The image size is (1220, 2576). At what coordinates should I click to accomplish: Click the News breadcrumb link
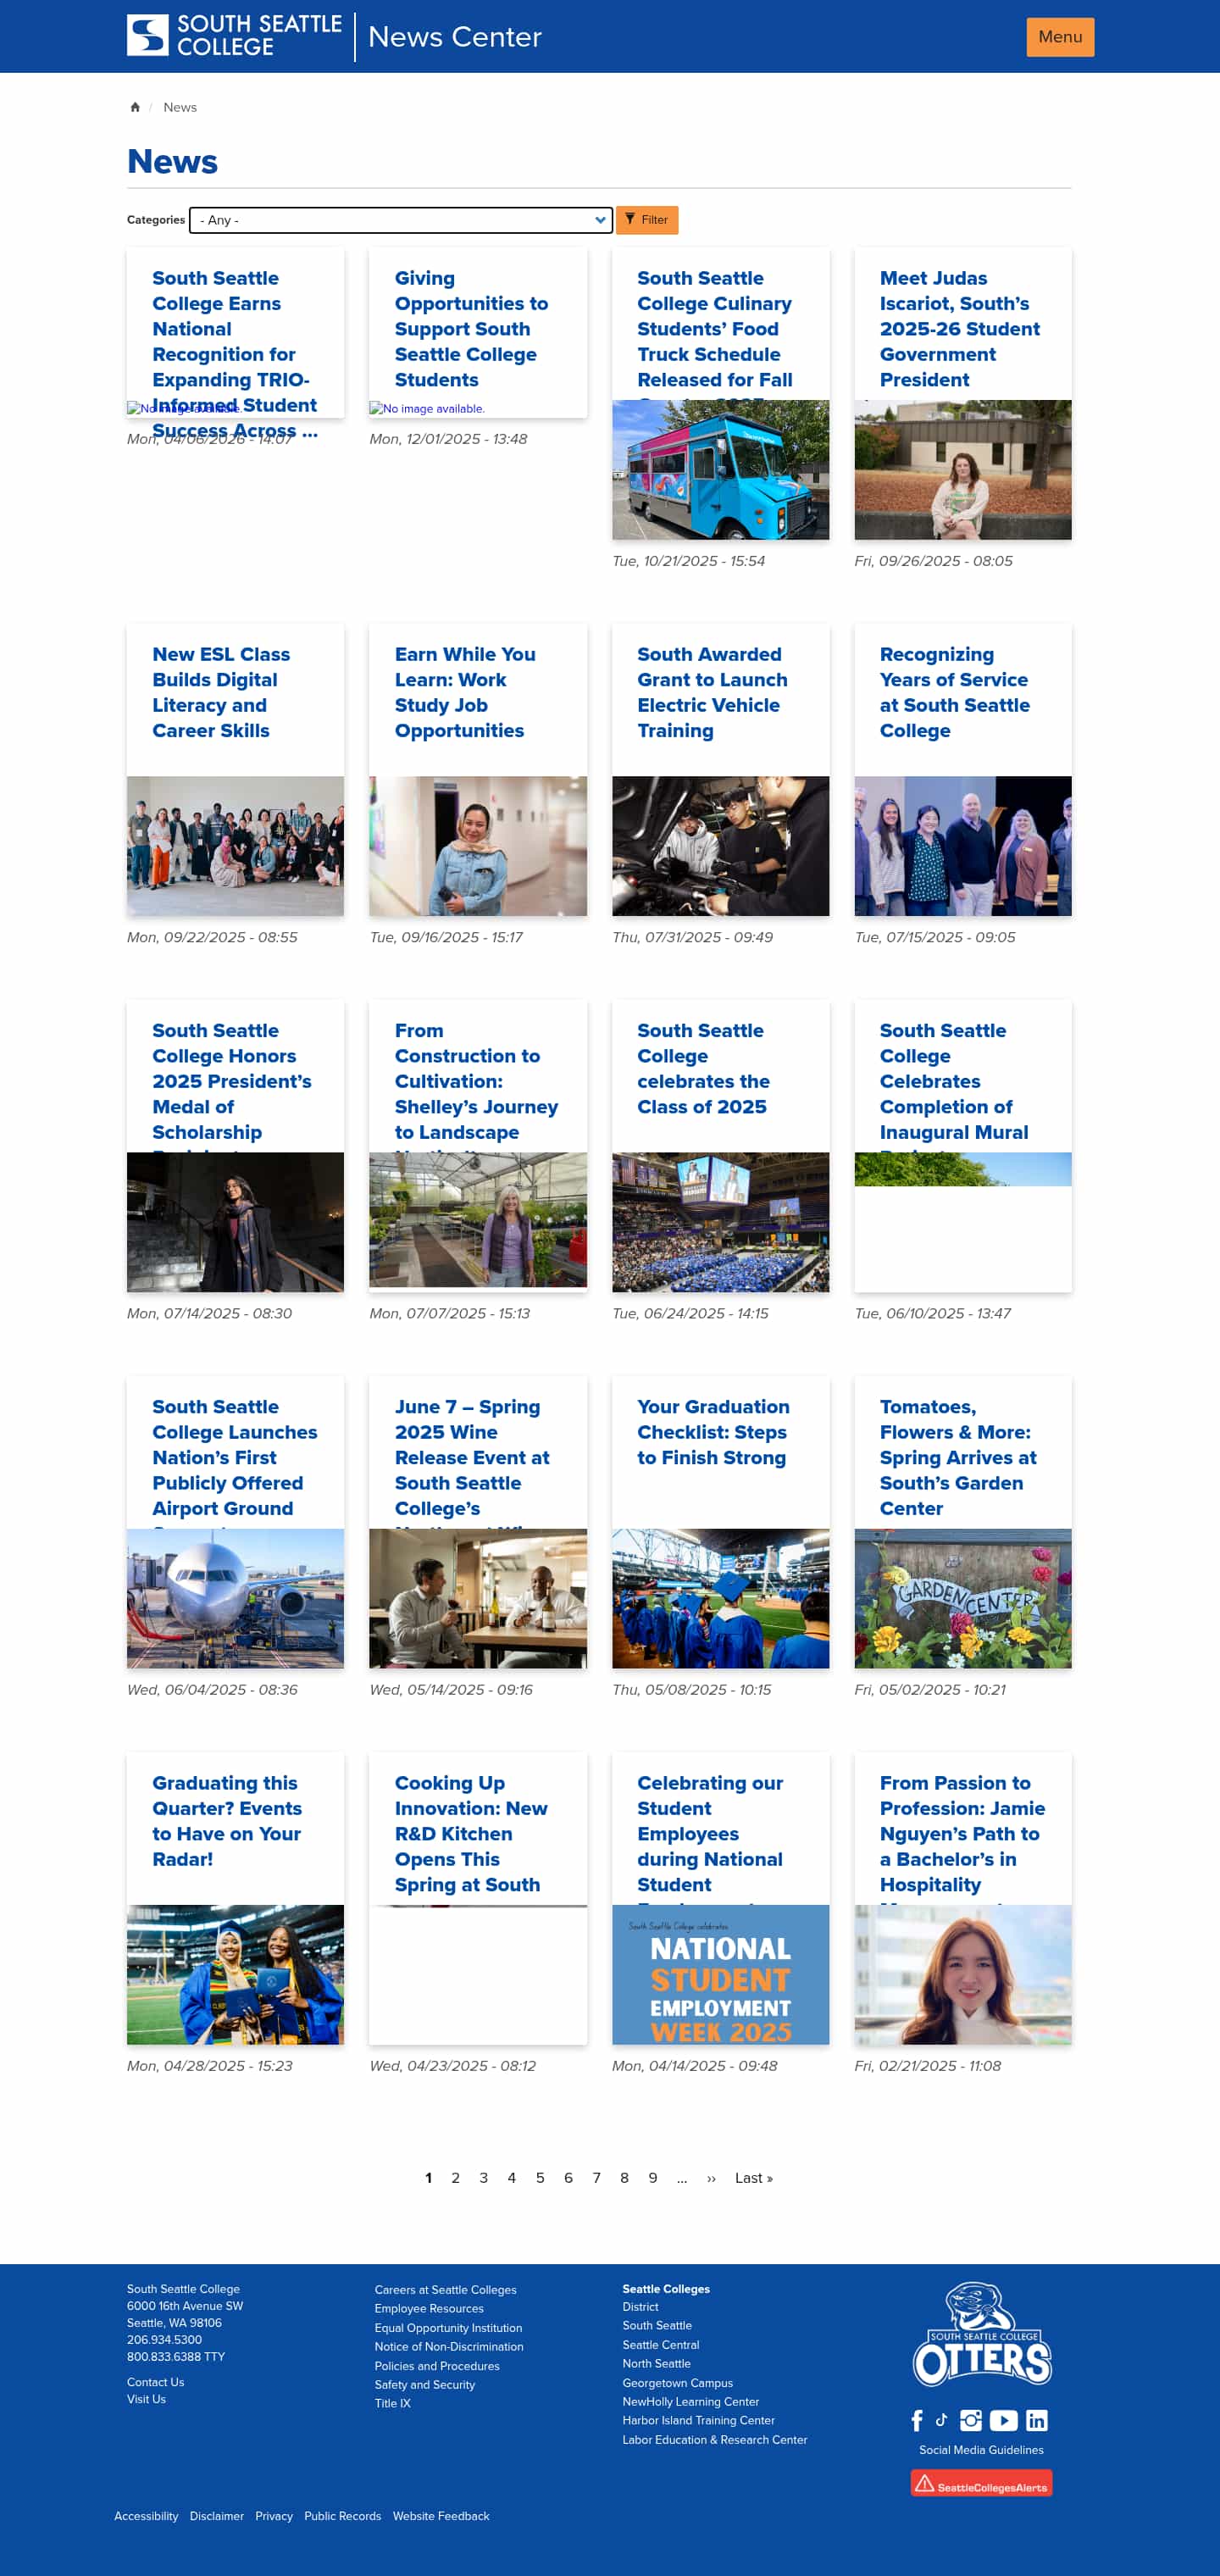[180, 107]
